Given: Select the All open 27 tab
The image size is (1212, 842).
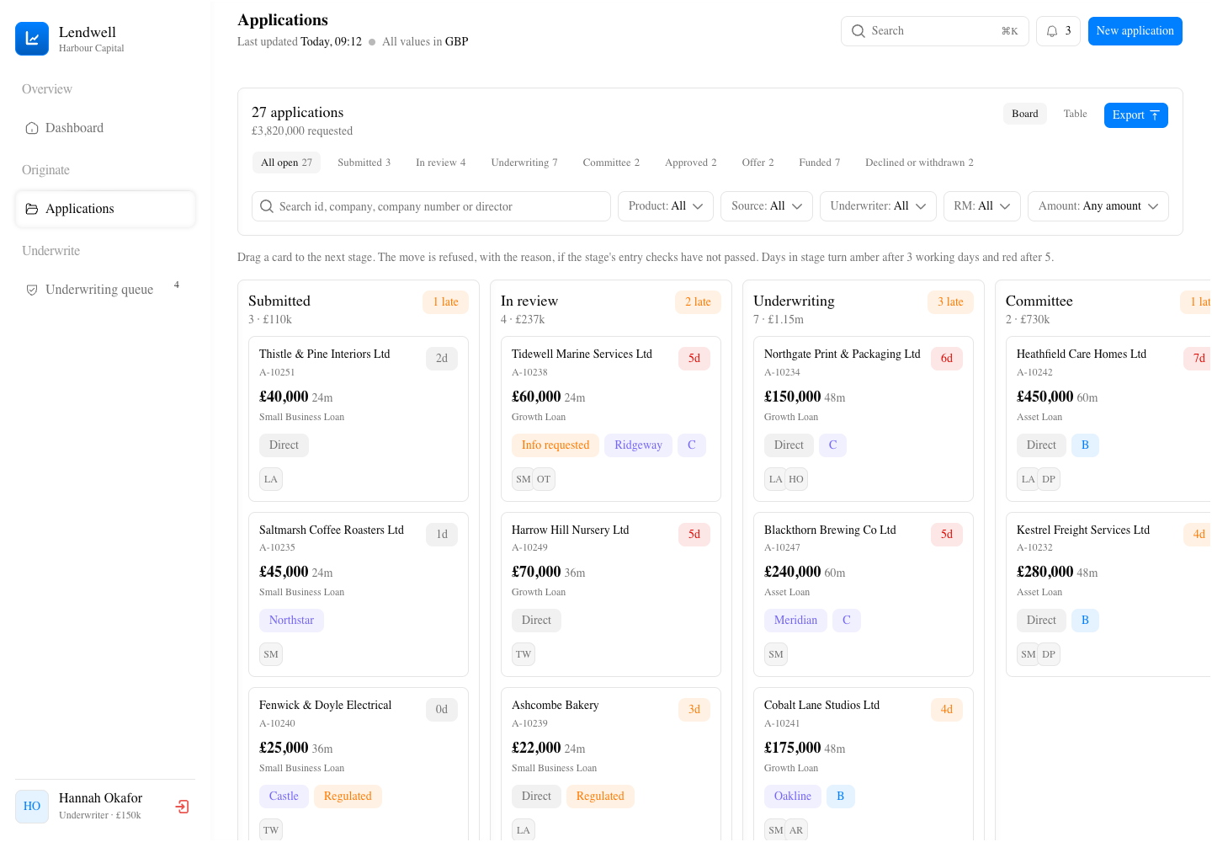Looking at the screenshot, I should click(x=286, y=163).
